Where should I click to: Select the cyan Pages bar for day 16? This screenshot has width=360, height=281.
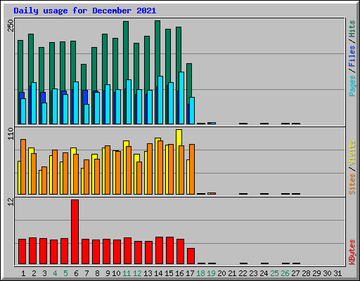(181, 98)
